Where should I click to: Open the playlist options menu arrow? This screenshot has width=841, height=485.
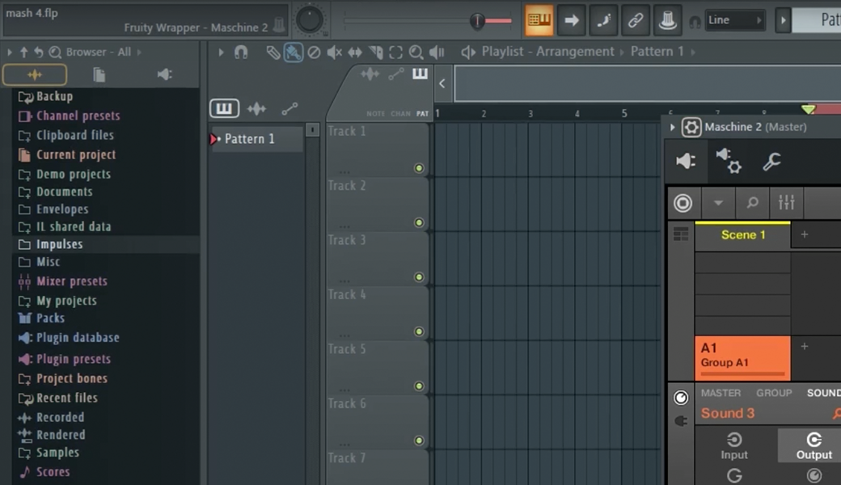(221, 52)
